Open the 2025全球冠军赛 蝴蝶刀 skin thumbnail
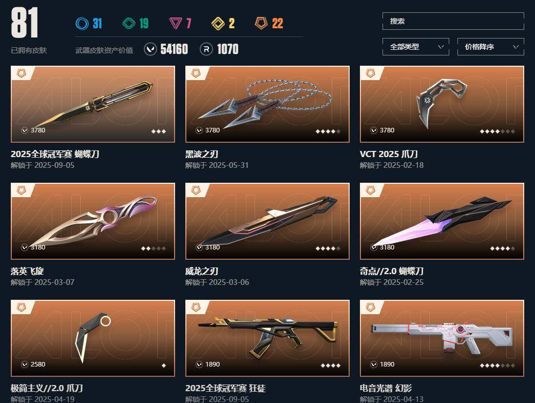The width and height of the screenshot is (535, 403). pos(93,104)
